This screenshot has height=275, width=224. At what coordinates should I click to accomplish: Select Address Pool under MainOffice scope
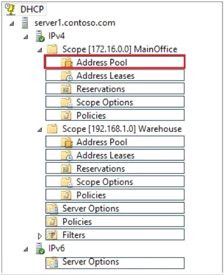coord(115,62)
